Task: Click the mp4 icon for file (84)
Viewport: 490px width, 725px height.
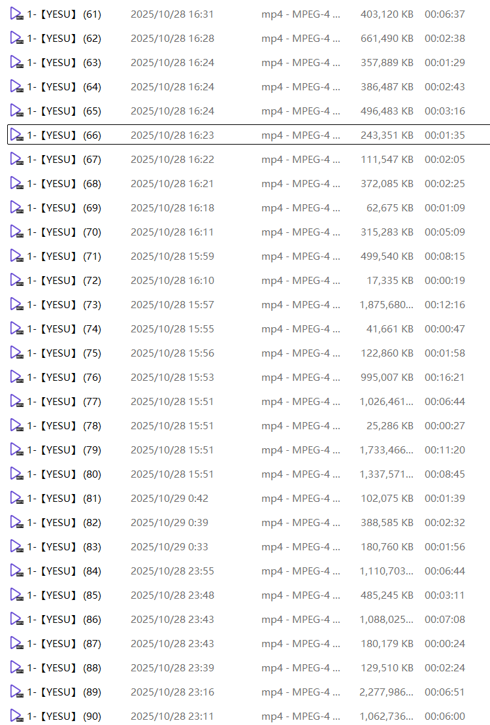Action: (x=16, y=571)
